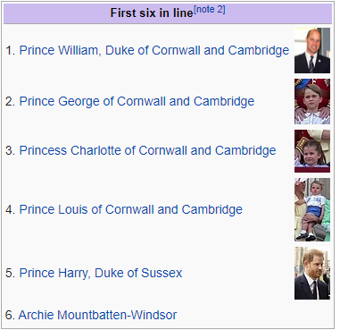Viewport: 340px width, 330px height.
Task: Open Prince Louis of Cornwall and Cambridge
Action: (131, 209)
